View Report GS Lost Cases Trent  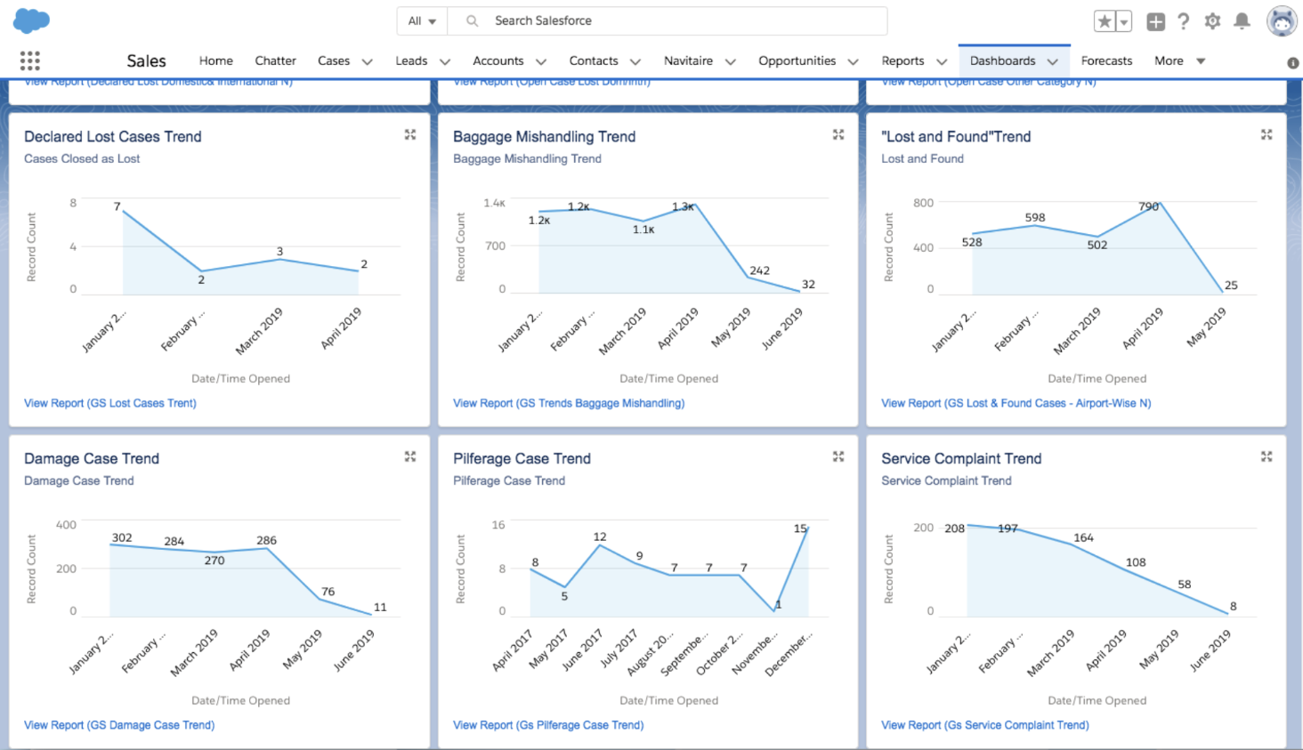coord(110,403)
